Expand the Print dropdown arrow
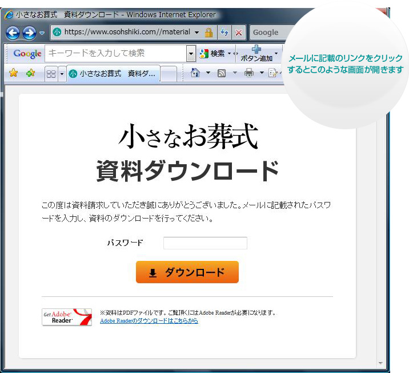The height and width of the screenshot is (373, 409). click(x=262, y=73)
